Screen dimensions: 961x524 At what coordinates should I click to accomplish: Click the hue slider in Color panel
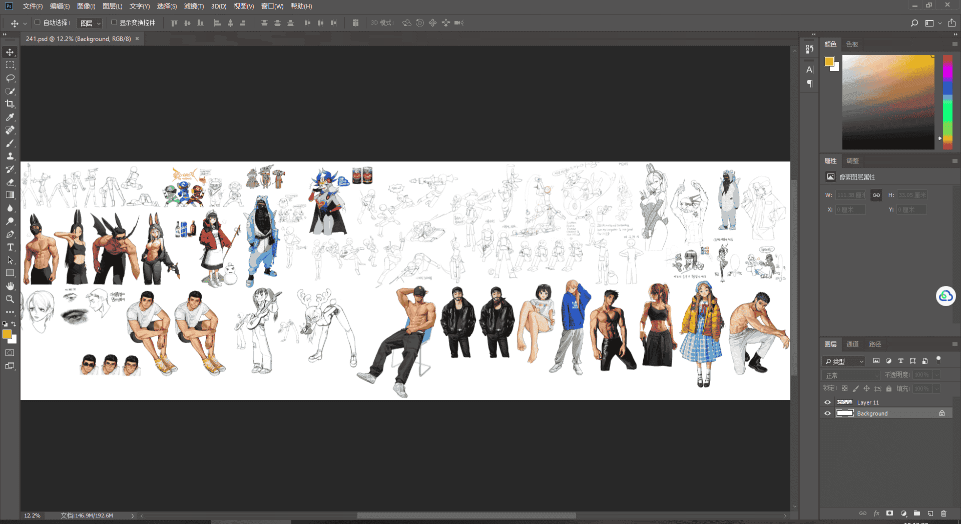[947, 102]
